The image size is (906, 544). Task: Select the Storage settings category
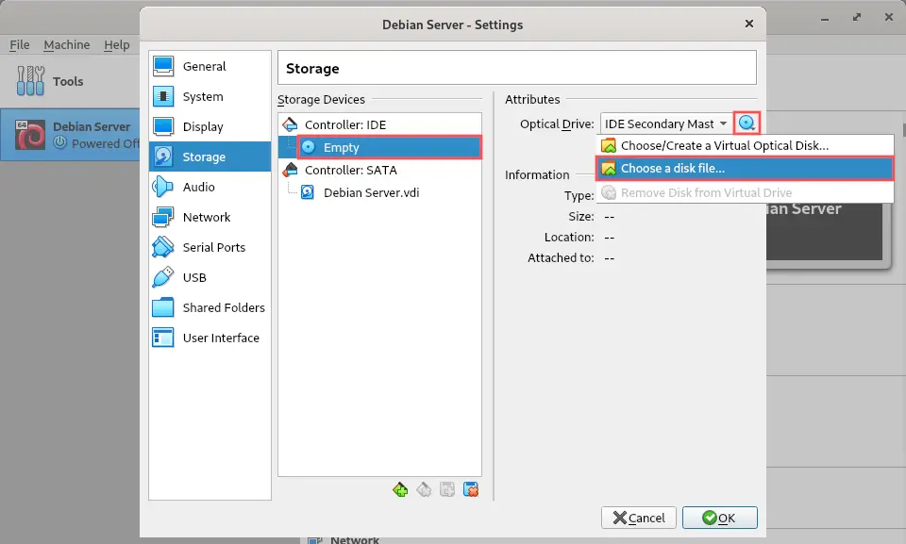point(210,157)
